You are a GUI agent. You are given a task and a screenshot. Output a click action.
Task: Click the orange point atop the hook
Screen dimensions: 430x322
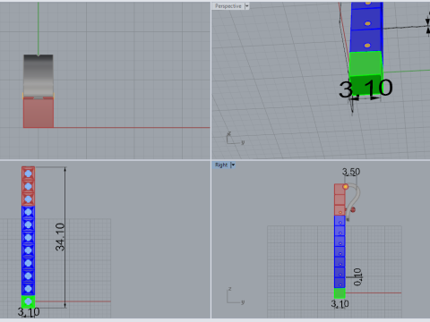(346, 187)
